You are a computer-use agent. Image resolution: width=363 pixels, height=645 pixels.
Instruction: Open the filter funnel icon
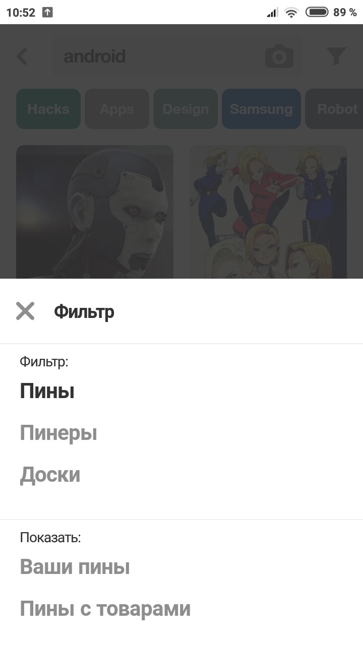click(x=336, y=56)
